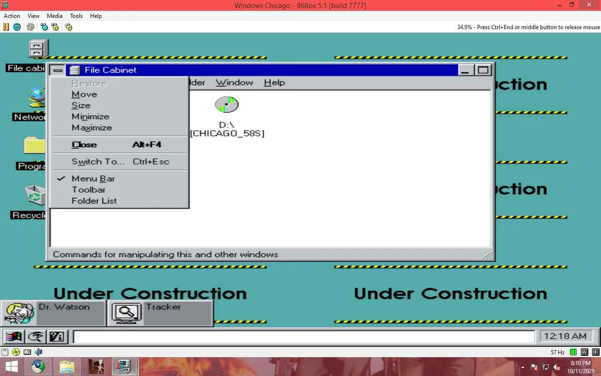Choose Close Alt+F4 from the control menu
The height and width of the screenshot is (376, 601).
[119, 145]
